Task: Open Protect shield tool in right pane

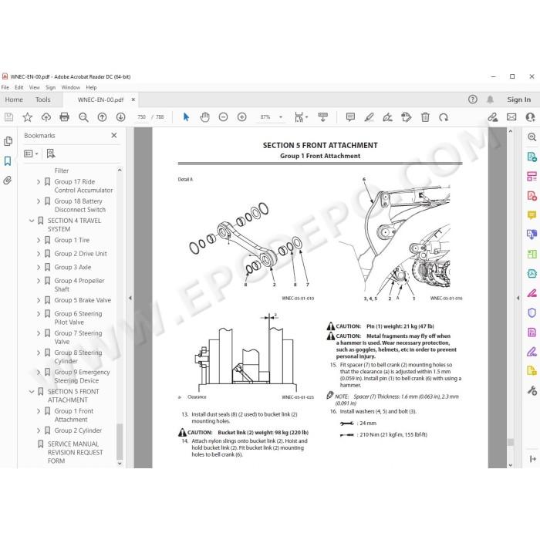Action: pos(532,312)
